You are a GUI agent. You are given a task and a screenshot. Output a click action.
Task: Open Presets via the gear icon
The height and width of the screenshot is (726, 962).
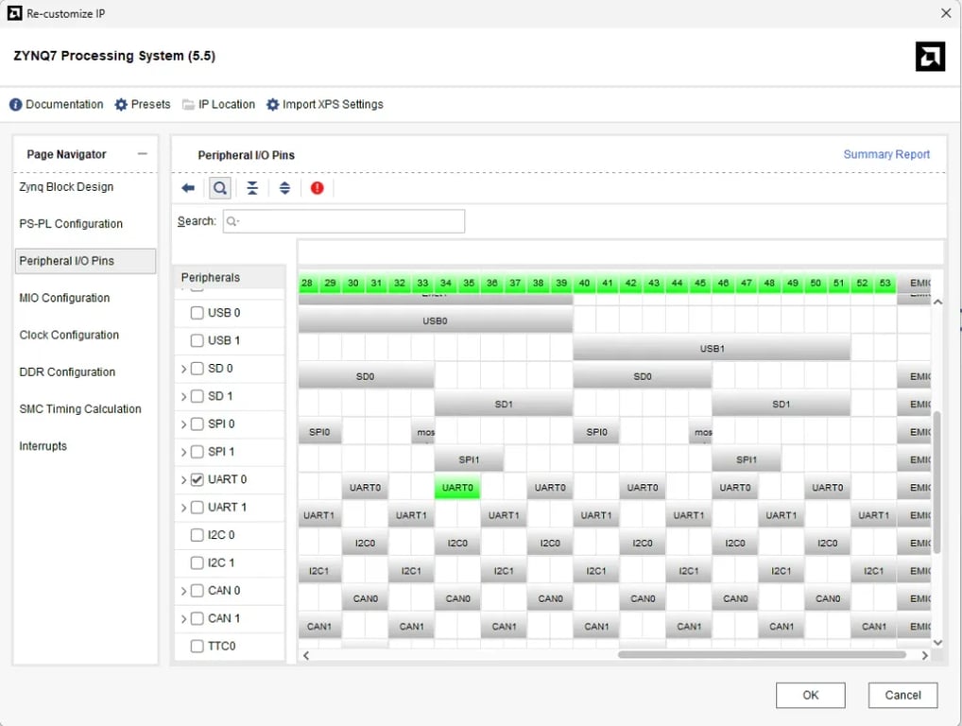[121, 105]
